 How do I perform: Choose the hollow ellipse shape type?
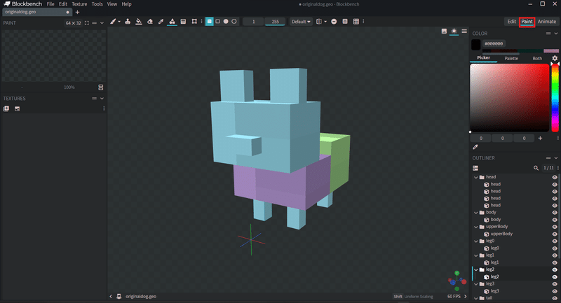(x=234, y=22)
